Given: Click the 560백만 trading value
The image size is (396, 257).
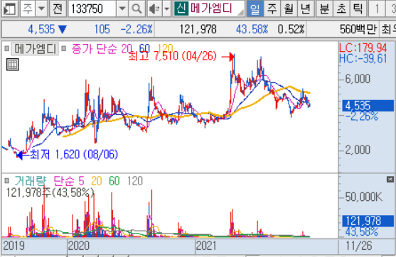Looking at the screenshot, I should click(358, 30).
